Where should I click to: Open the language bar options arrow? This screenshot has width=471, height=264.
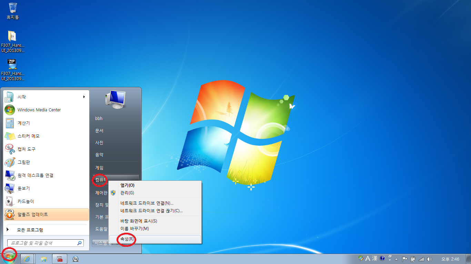coord(390,261)
